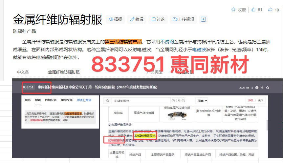Open the 不锈钢 hyperlink
The image size is (283, 163).
coord(167,42)
